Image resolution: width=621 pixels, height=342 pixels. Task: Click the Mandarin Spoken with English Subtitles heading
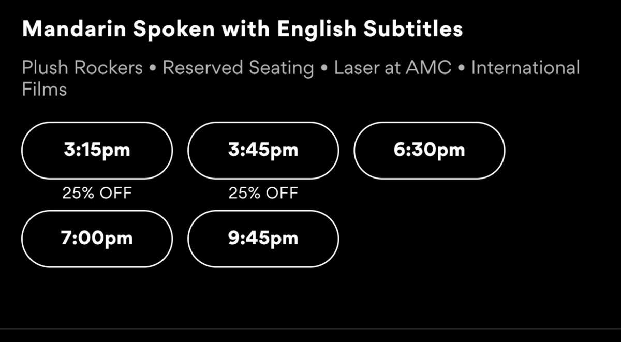click(242, 29)
